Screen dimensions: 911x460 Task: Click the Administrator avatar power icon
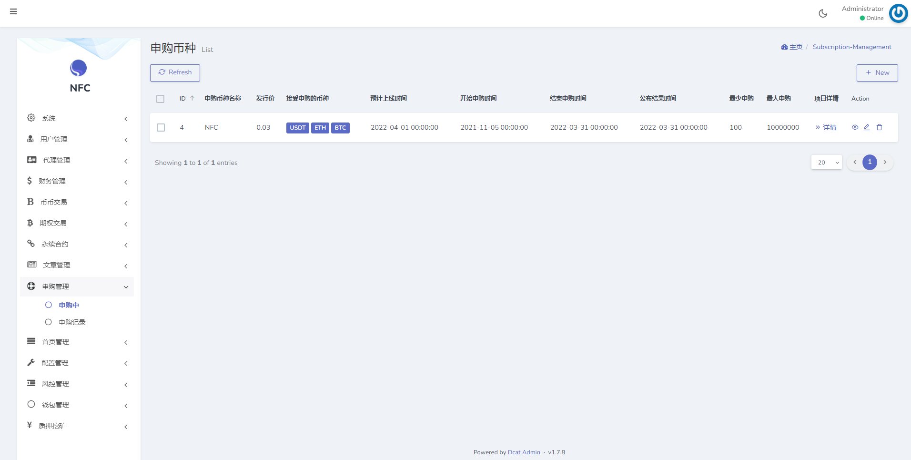(898, 13)
